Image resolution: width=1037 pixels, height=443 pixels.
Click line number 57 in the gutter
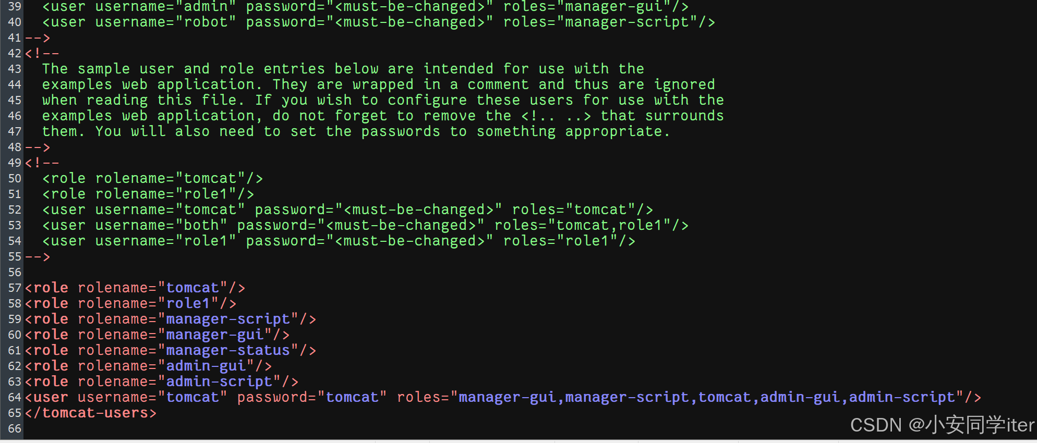[15, 288]
